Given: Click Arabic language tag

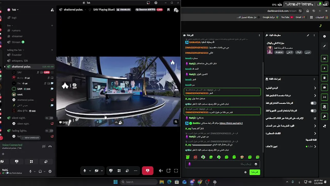Looking at the screenshot, I should [x=279, y=52].
